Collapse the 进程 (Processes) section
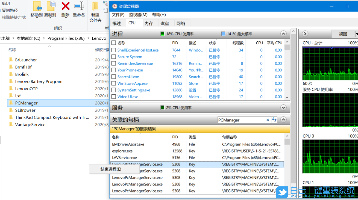358x200 pixels. 283,33
